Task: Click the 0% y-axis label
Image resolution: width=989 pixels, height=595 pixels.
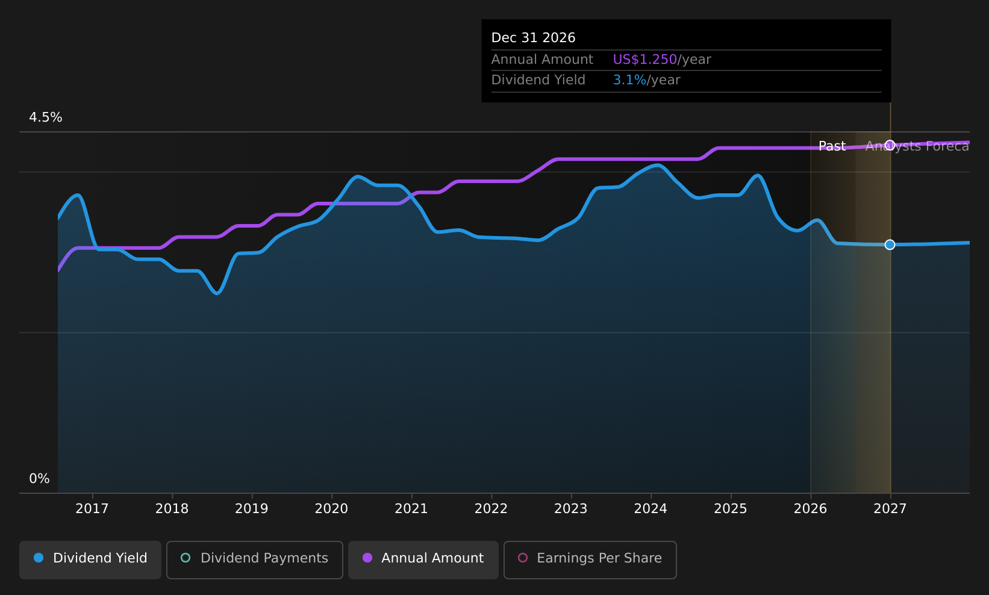Action: point(40,479)
